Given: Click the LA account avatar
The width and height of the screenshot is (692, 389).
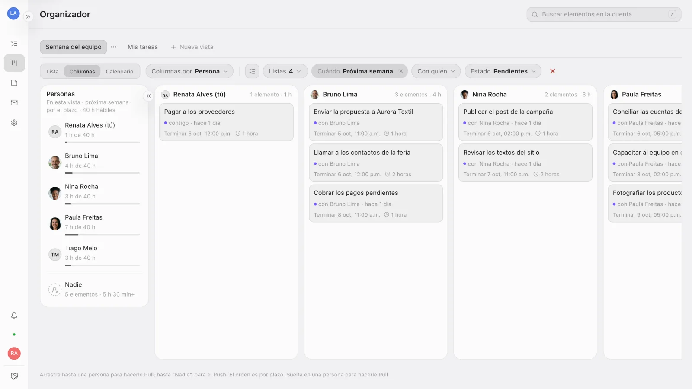Looking at the screenshot, I should point(13,13).
